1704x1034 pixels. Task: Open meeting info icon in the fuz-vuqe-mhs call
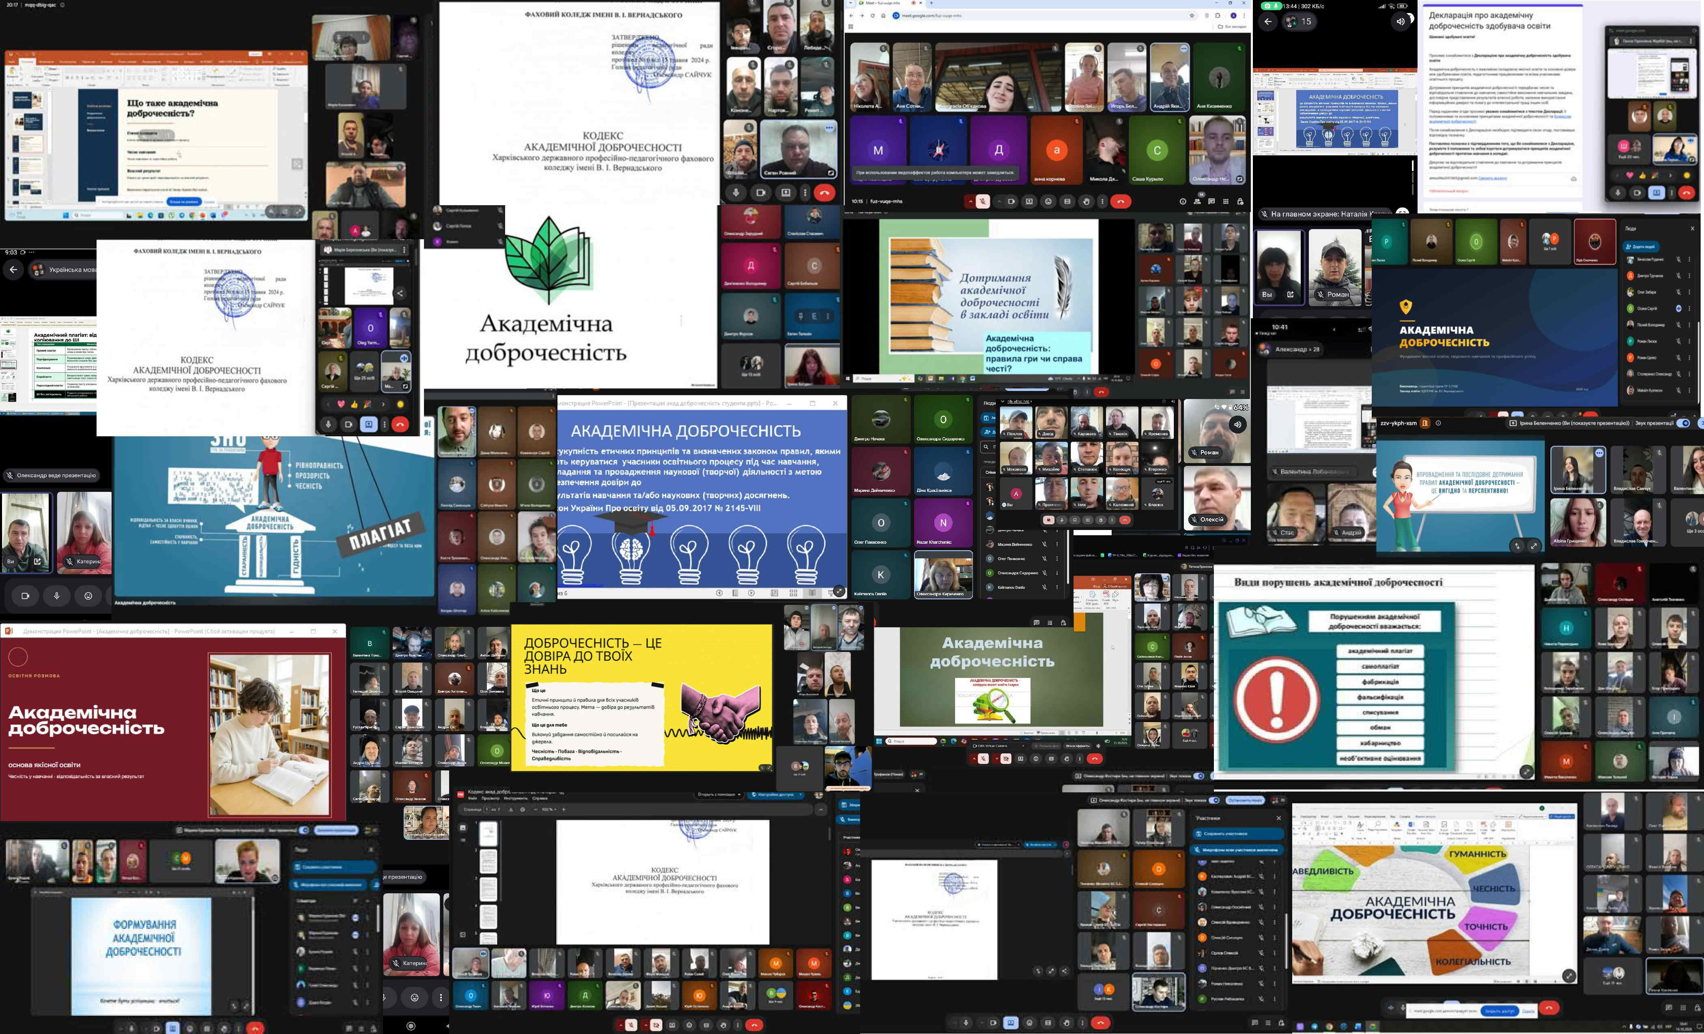coord(1183,201)
